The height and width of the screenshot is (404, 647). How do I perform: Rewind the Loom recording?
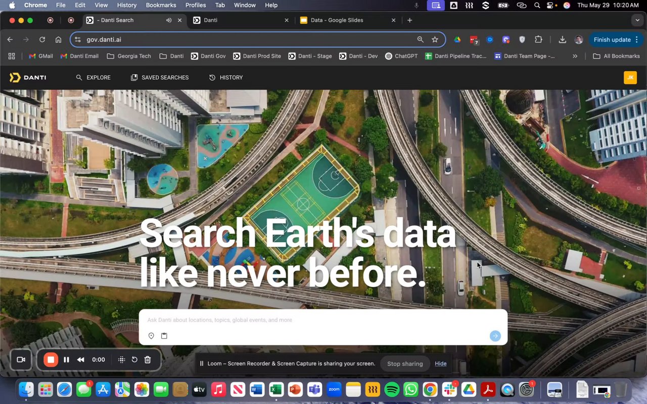tap(81, 360)
